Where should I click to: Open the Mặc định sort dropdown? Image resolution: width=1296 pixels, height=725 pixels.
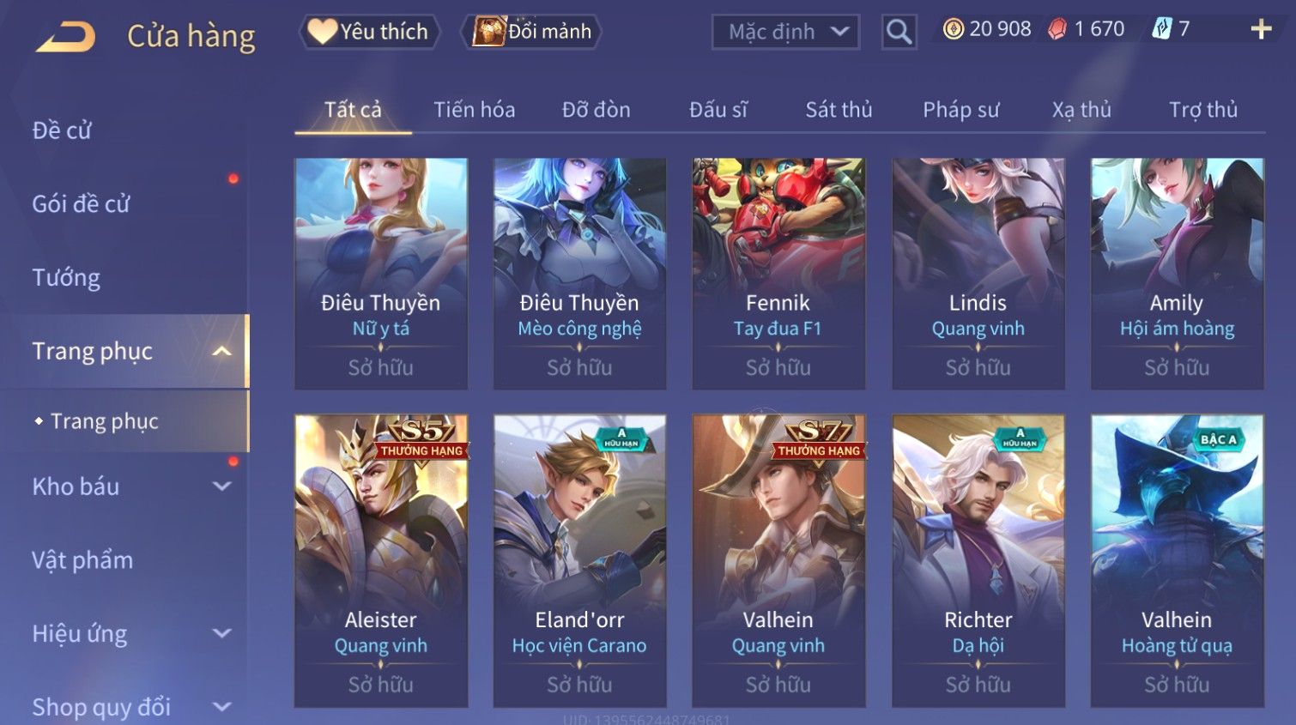785,32
